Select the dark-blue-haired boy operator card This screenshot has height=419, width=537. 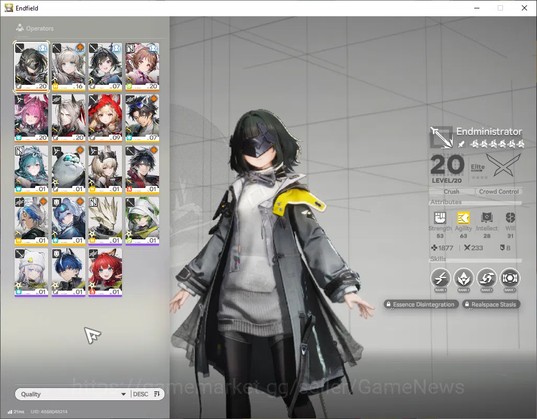pyautogui.click(x=69, y=272)
